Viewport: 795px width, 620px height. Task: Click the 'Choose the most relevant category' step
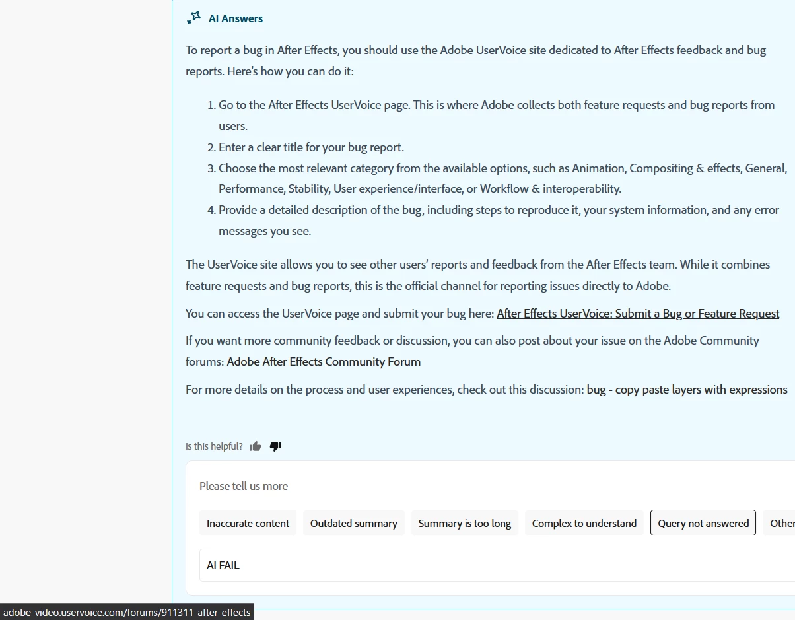pyautogui.click(x=502, y=178)
